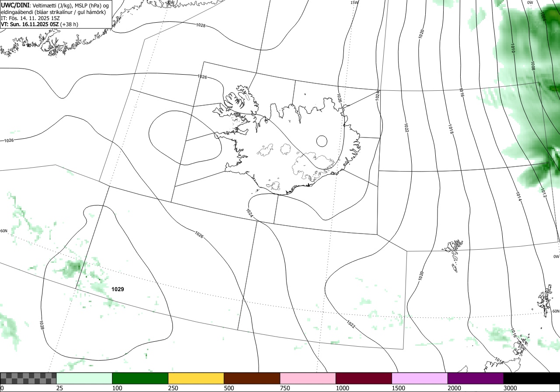Click the legend value "750"
560x392 pixels.
point(285,388)
